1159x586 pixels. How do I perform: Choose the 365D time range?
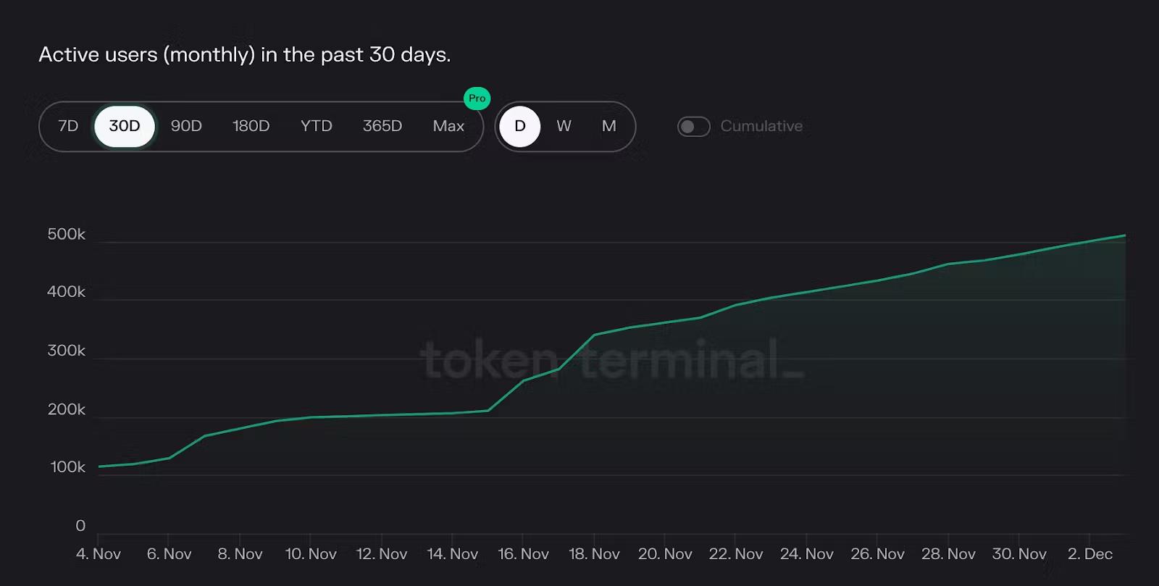pos(382,126)
